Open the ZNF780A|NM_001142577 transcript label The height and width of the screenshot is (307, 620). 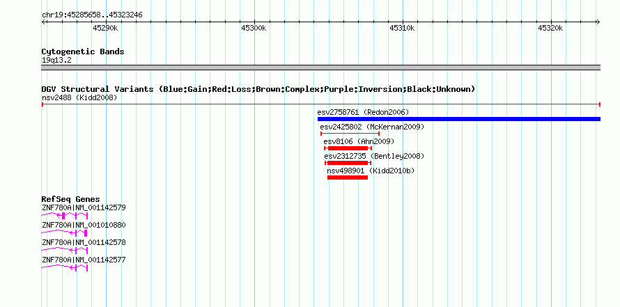84,260
